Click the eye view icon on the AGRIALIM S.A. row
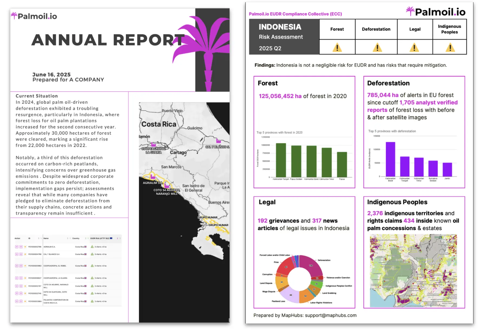 point(17,247)
